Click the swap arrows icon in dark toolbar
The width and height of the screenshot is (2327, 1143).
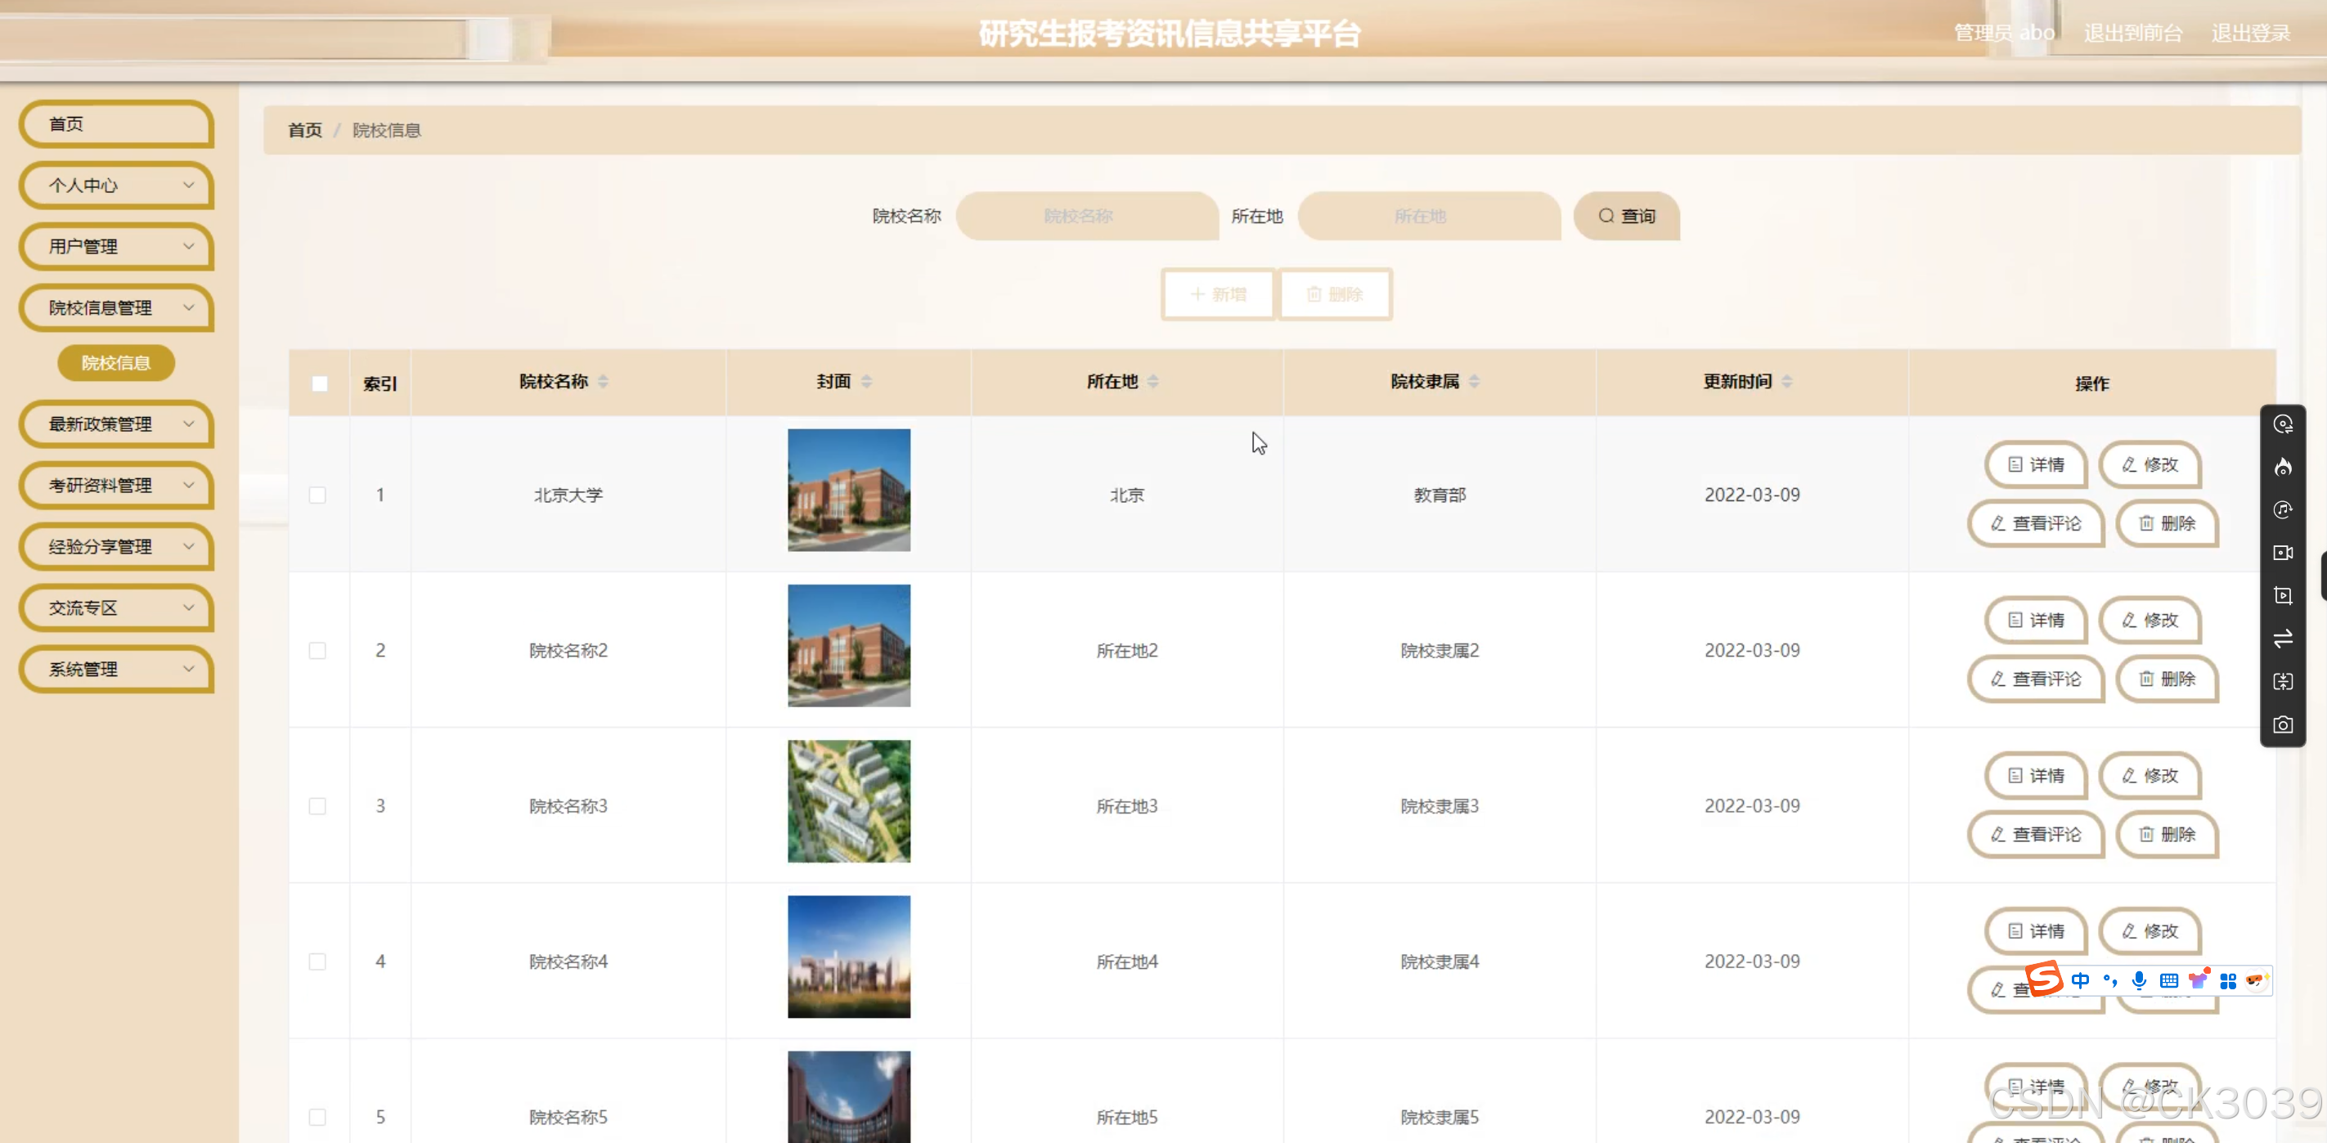coord(2283,639)
